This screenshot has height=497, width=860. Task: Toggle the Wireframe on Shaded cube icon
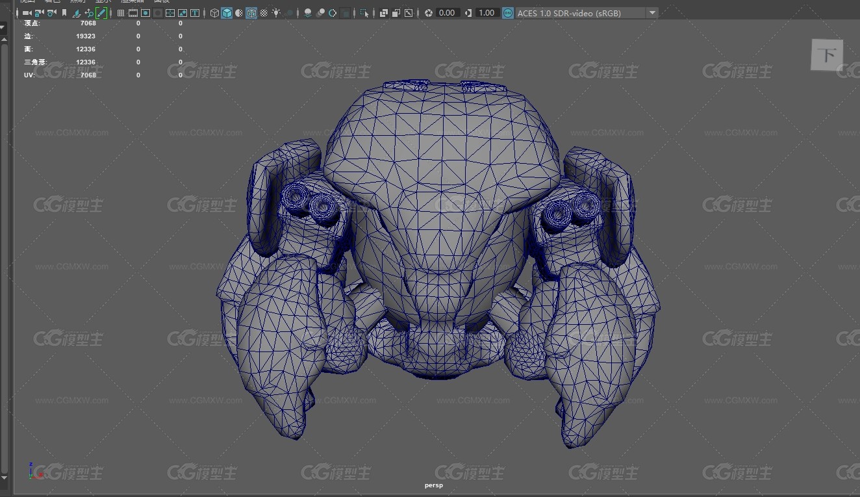point(251,13)
